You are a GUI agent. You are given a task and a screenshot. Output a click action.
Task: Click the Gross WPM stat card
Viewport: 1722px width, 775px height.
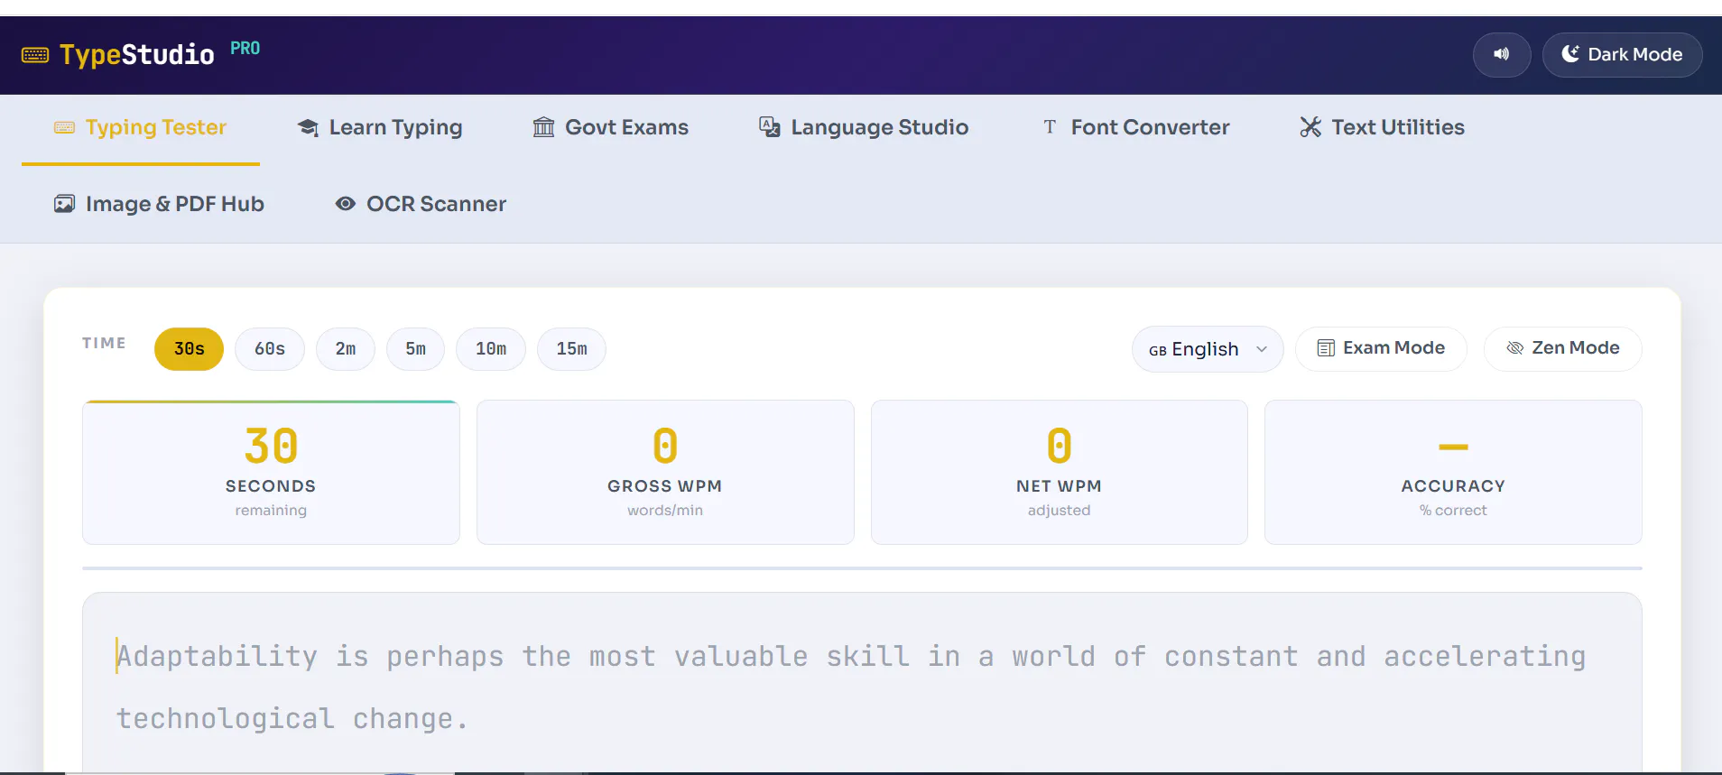click(665, 472)
